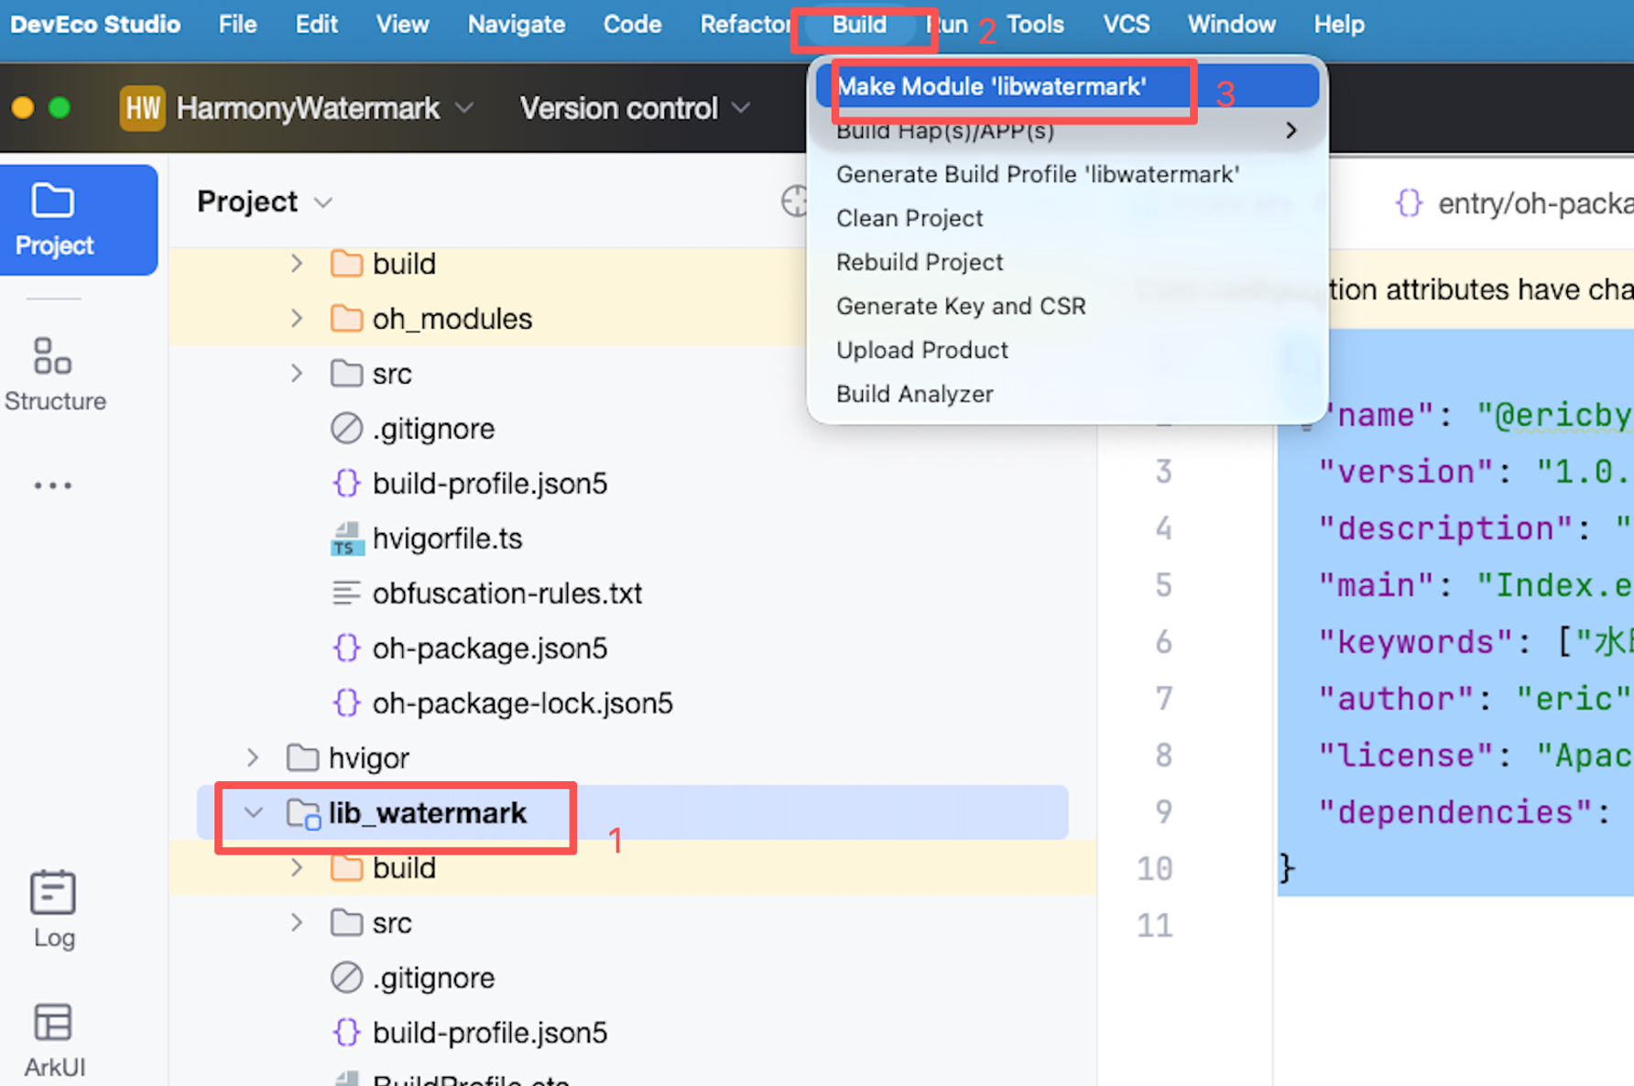The height and width of the screenshot is (1086, 1634).
Task: Click the locate file crosshair icon
Action: [795, 201]
